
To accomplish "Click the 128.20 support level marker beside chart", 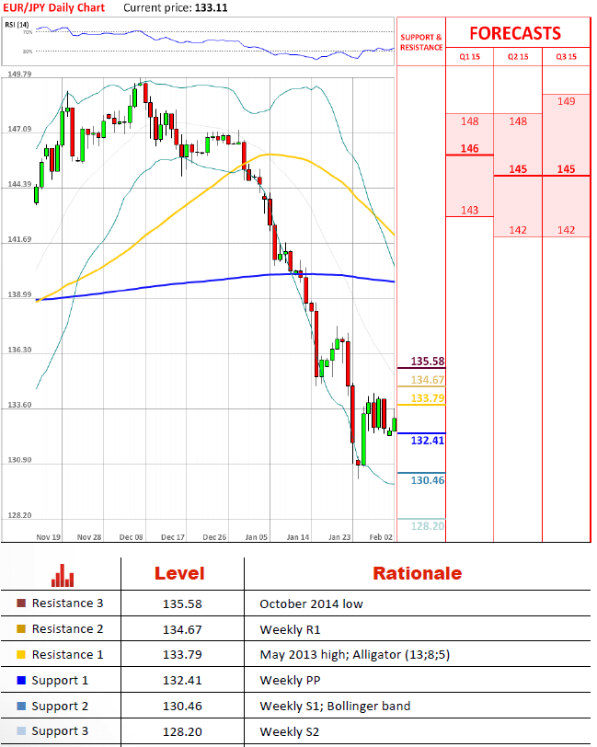I will (x=428, y=526).
